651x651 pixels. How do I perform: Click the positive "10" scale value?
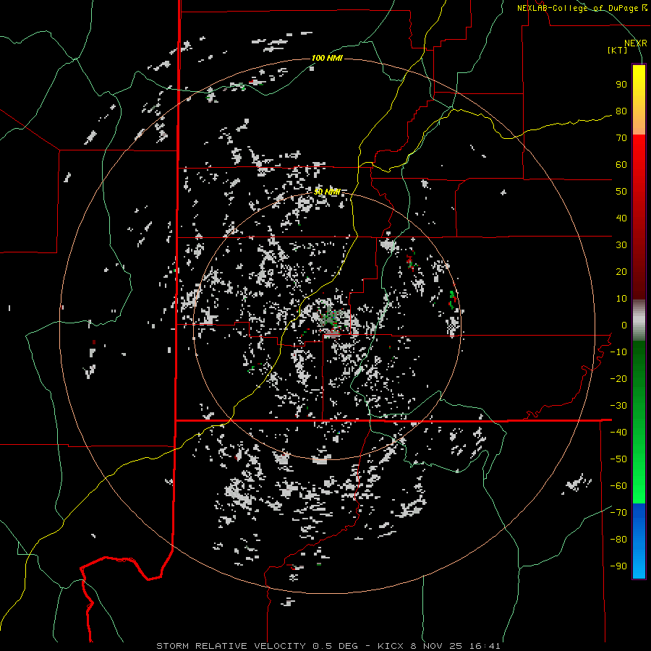pyautogui.click(x=621, y=299)
